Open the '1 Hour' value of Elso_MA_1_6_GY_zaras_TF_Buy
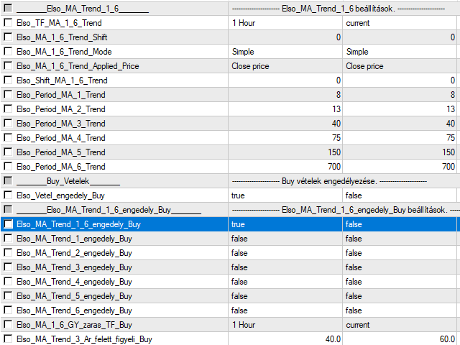This screenshot has width=460, height=345. (285, 325)
